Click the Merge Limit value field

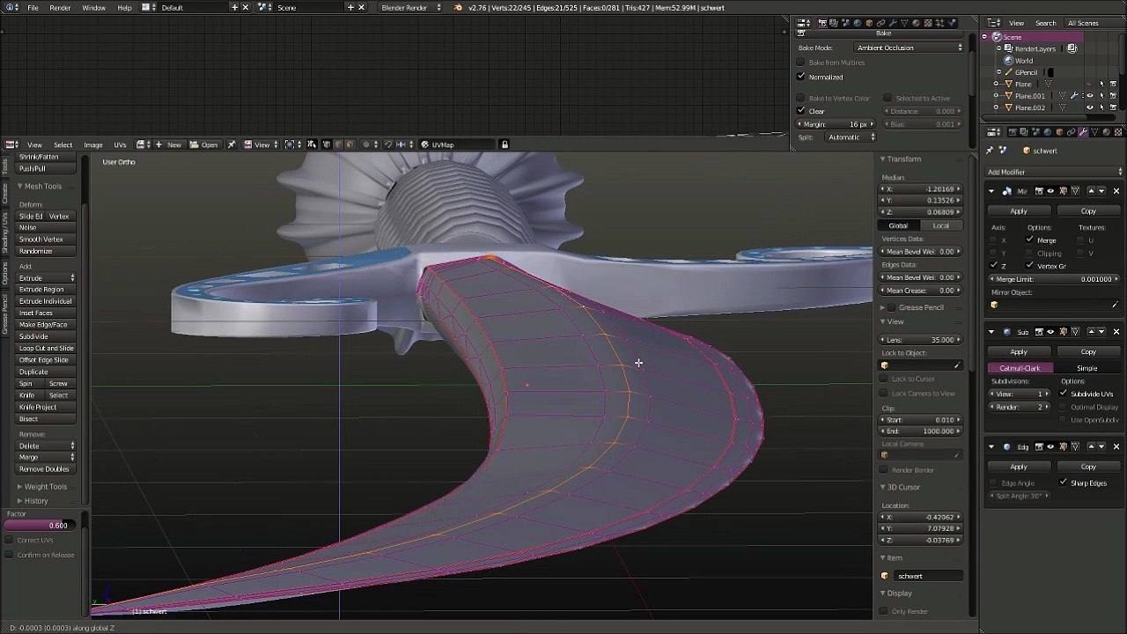click(1055, 279)
